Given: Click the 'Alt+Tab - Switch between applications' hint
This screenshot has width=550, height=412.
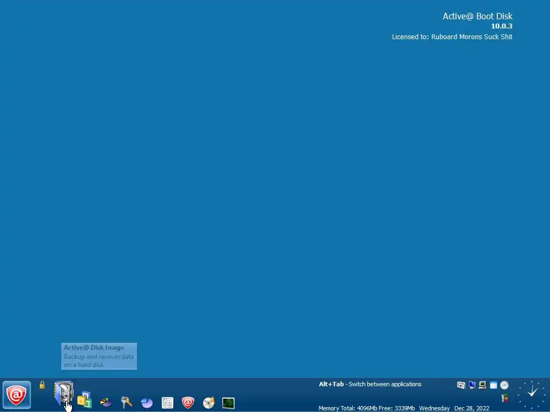Looking at the screenshot, I should [370, 384].
